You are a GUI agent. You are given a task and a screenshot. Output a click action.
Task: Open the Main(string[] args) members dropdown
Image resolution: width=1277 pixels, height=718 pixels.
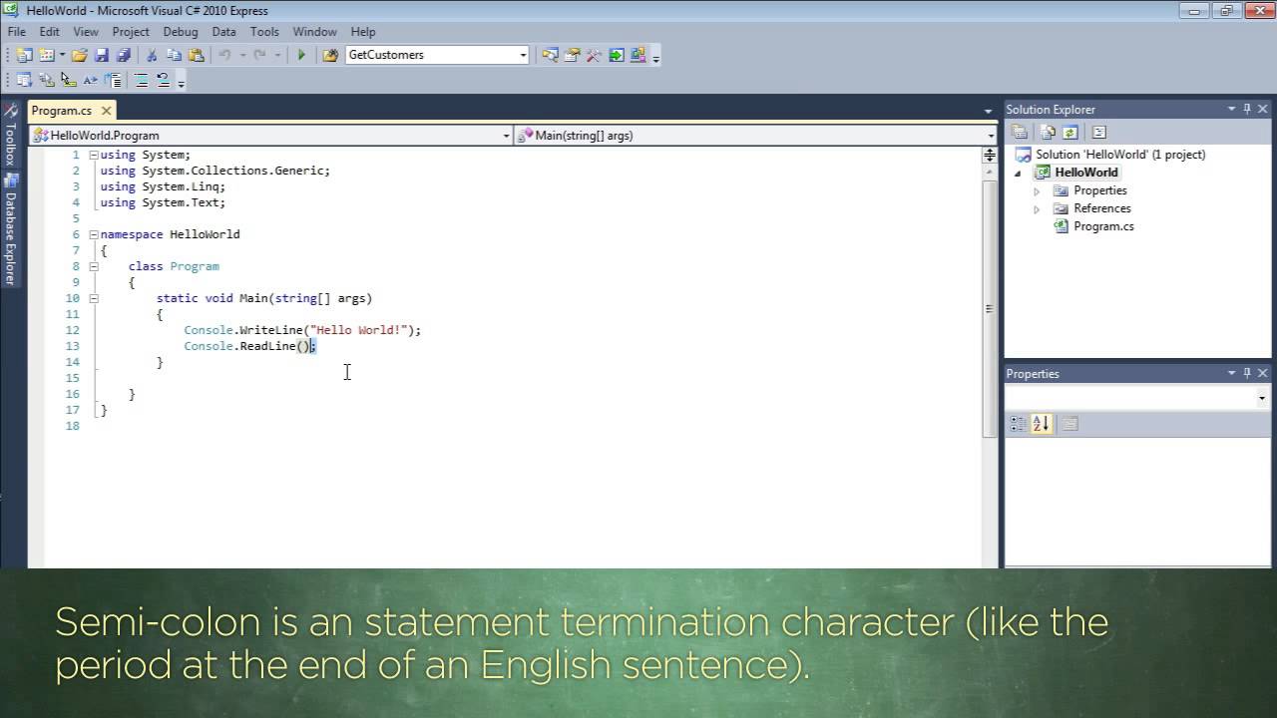click(990, 136)
